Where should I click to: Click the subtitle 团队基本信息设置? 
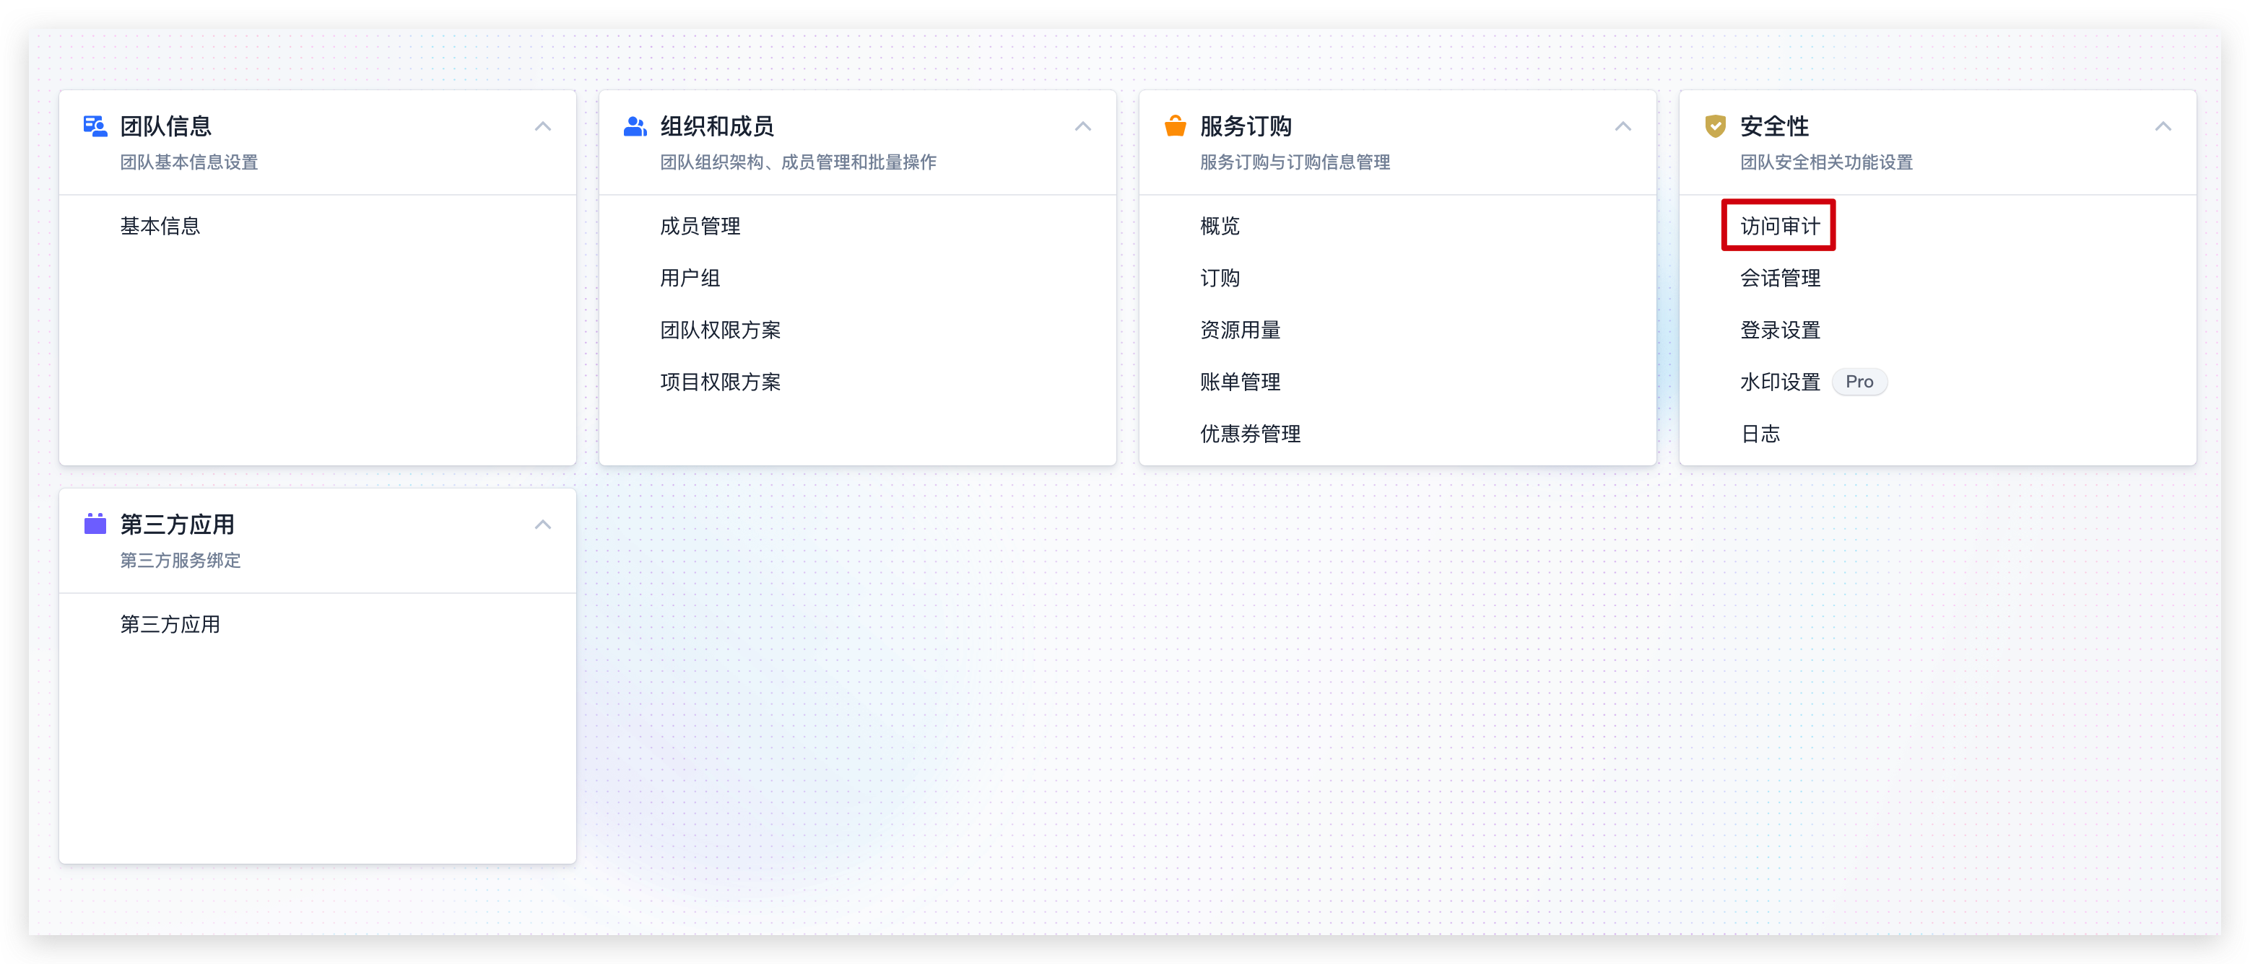(x=188, y=162)
